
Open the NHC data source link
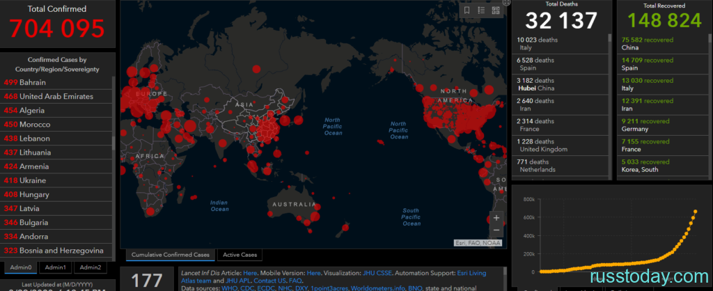(x=285, y=288)
